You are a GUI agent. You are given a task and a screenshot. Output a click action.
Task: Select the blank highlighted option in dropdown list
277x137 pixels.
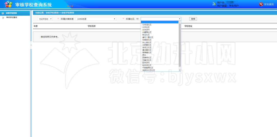click(160, 22)
